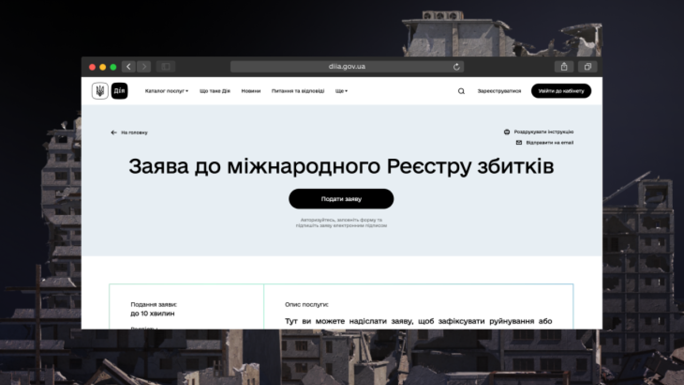The height and width of the screenshot is (385, 684).
Task: Click the Увійти до кабінету button
Action: click(561, 91)
